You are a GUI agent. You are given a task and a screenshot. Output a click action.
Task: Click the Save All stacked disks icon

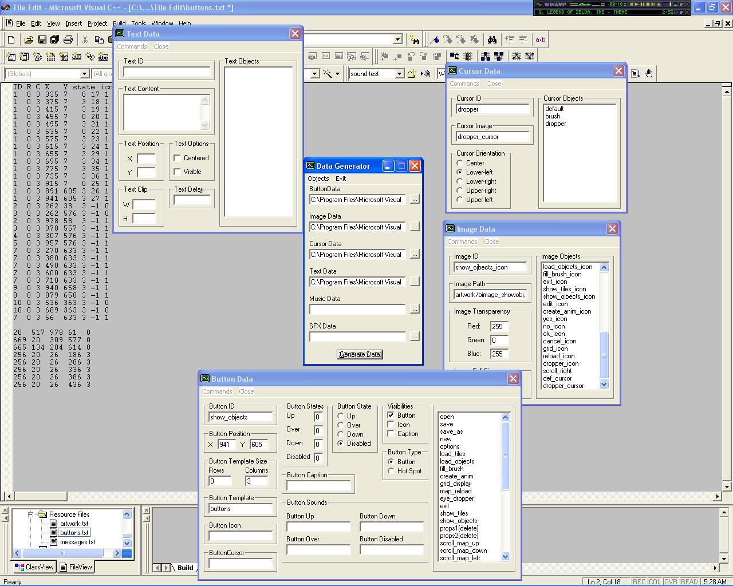55,39
